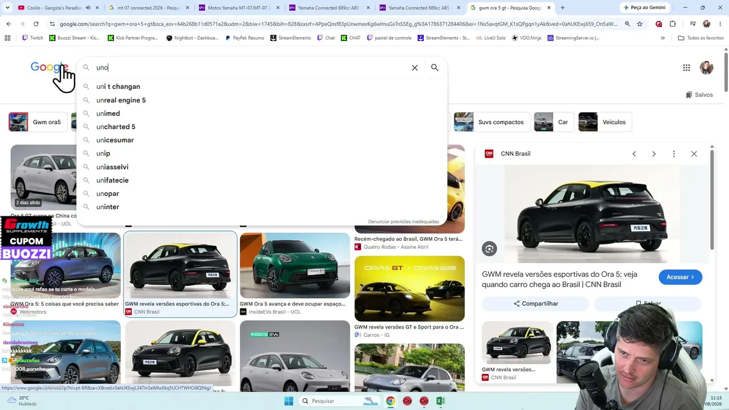The height and width of the screenshot is (410, 729).
Task: Open the Chrome zoom magnifier in address bar
Action: 627,24
